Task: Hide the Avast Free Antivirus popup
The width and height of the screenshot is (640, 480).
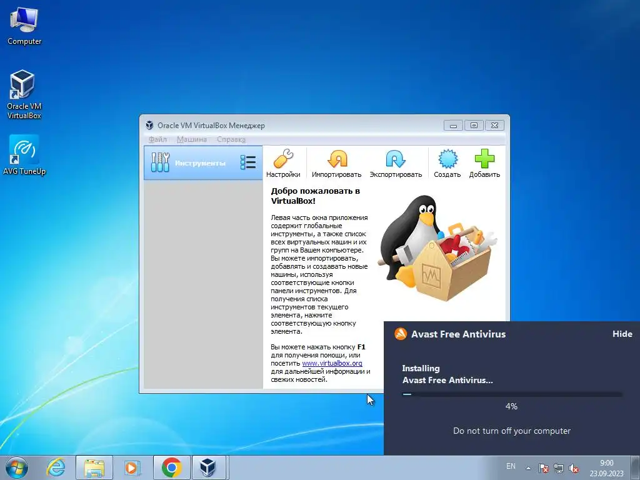Action: pyautogui.click(x=622, y=334)
